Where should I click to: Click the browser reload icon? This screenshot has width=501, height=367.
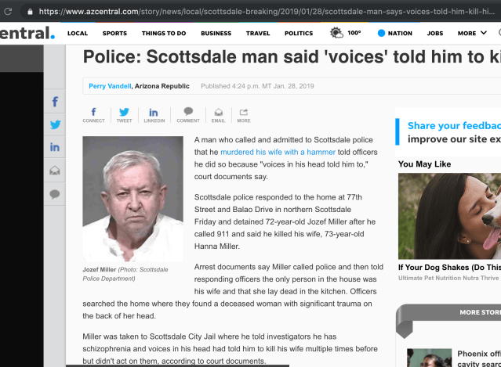point(8,12)
